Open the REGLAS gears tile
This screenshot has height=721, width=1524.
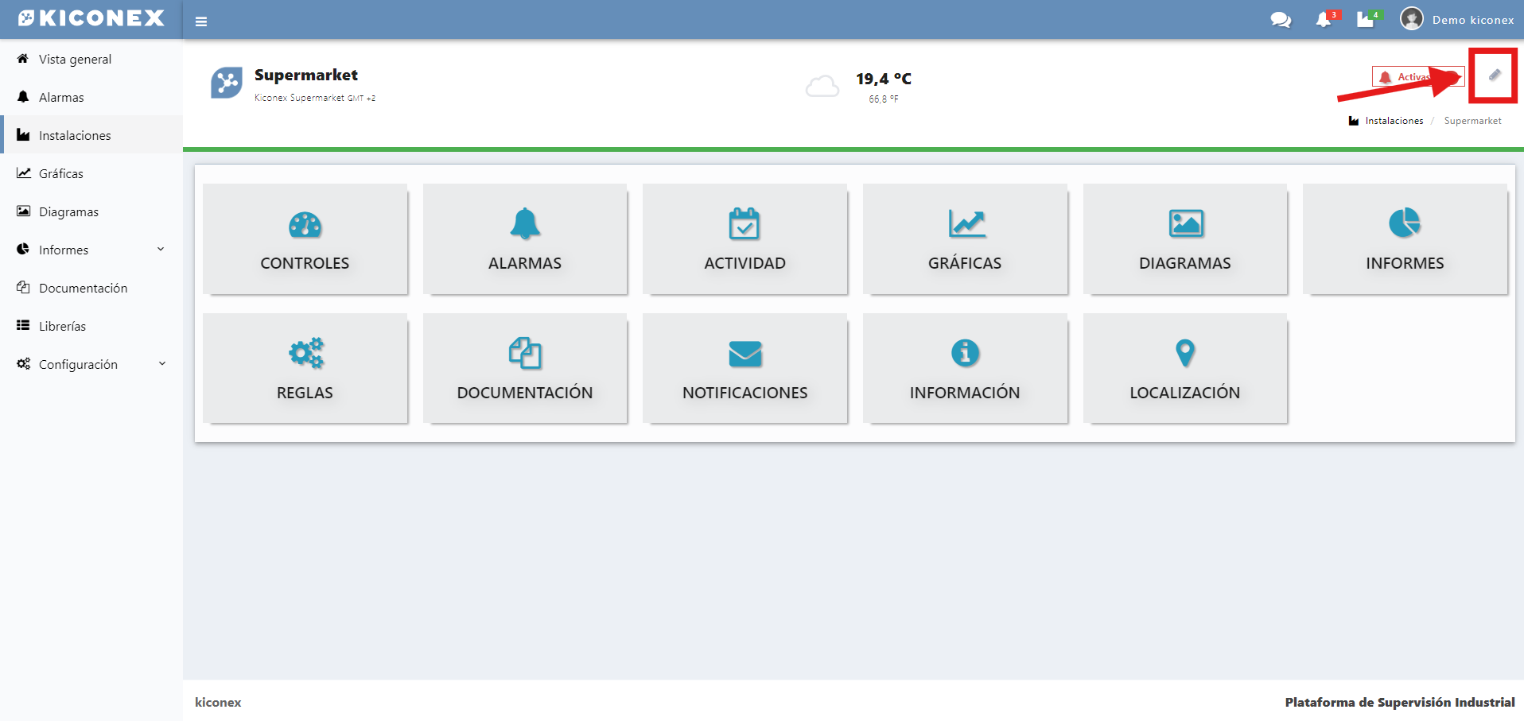click(305, 369)
